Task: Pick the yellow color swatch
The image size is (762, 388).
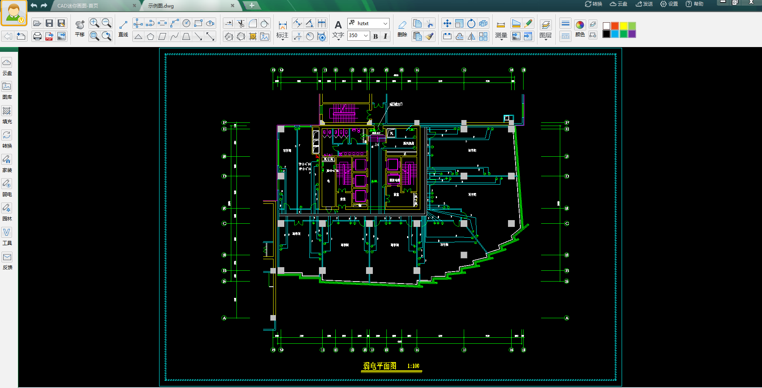Action: click(x=623, y=26)
